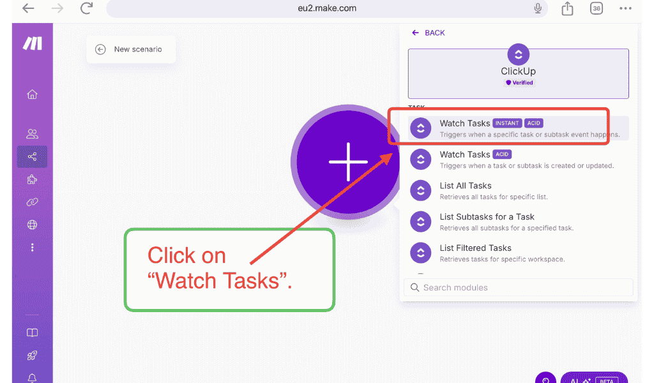The image size is (654, 383).
Task: Open the tab switcher showing 36 tabs
Action: tap(597, 8)
